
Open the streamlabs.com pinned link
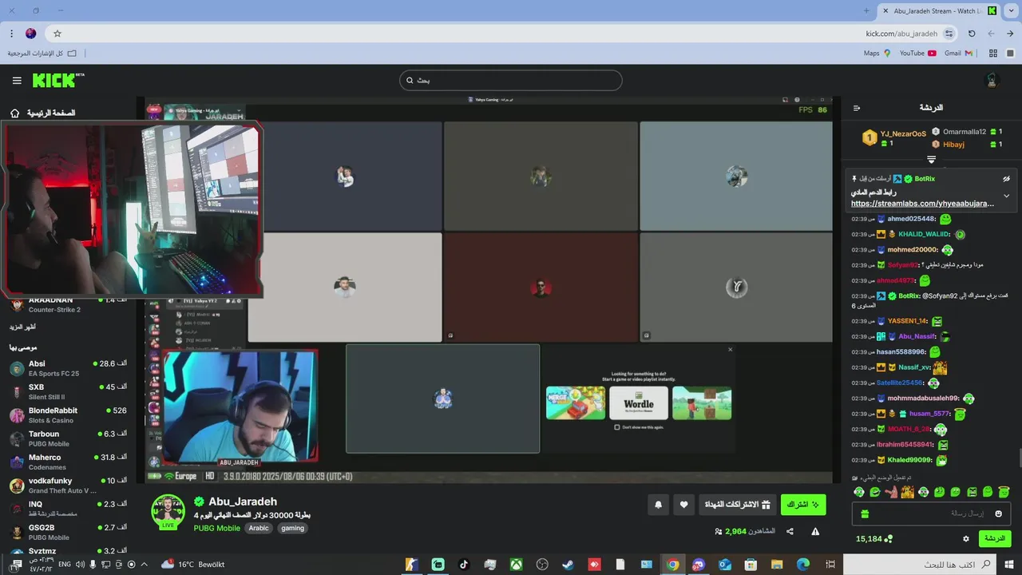point(922,204)
